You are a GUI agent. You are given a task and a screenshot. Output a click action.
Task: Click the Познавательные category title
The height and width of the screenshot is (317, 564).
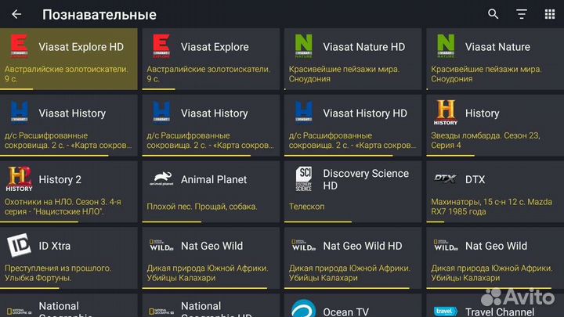pyautogui.click(x=99, y=15)
